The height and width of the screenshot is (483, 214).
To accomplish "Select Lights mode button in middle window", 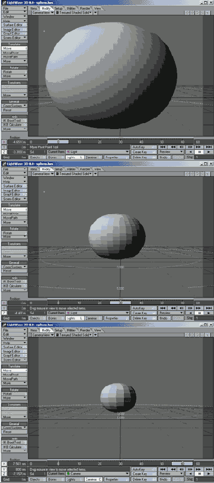I will pyautogui.click(x=75, y=318).
